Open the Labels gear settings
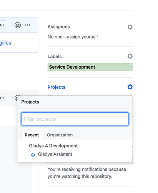This screenshot has height=193, width=158. 130,56
